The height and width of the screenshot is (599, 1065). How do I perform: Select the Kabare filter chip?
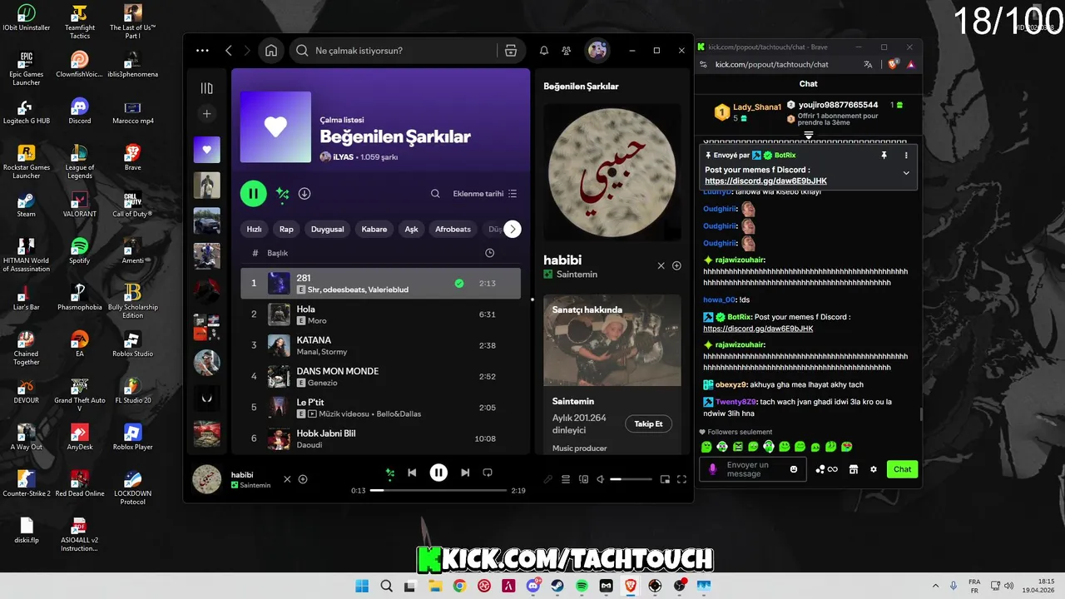pos(374,229)
